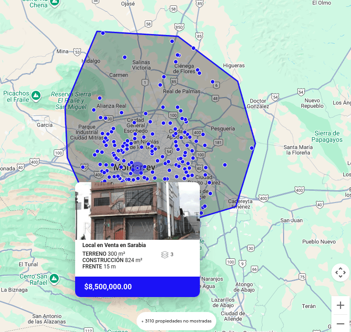Zoom in with the plus button

click(340, 305)
